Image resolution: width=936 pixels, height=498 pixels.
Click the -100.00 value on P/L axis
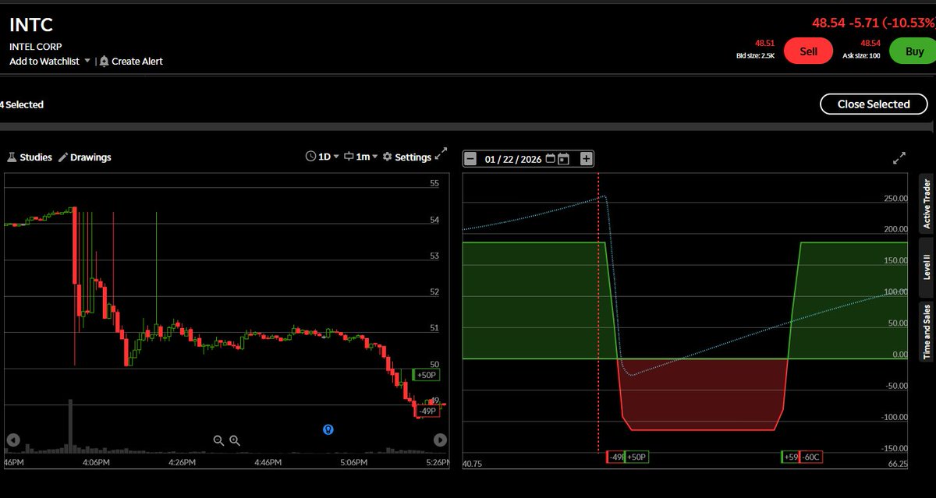892,417
